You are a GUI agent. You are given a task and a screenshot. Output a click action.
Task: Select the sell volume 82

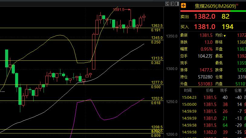pyautogui.click(x=225, y=17)
